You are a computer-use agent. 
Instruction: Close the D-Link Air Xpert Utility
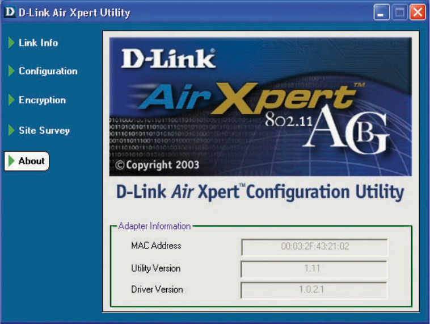click(418, 12)
